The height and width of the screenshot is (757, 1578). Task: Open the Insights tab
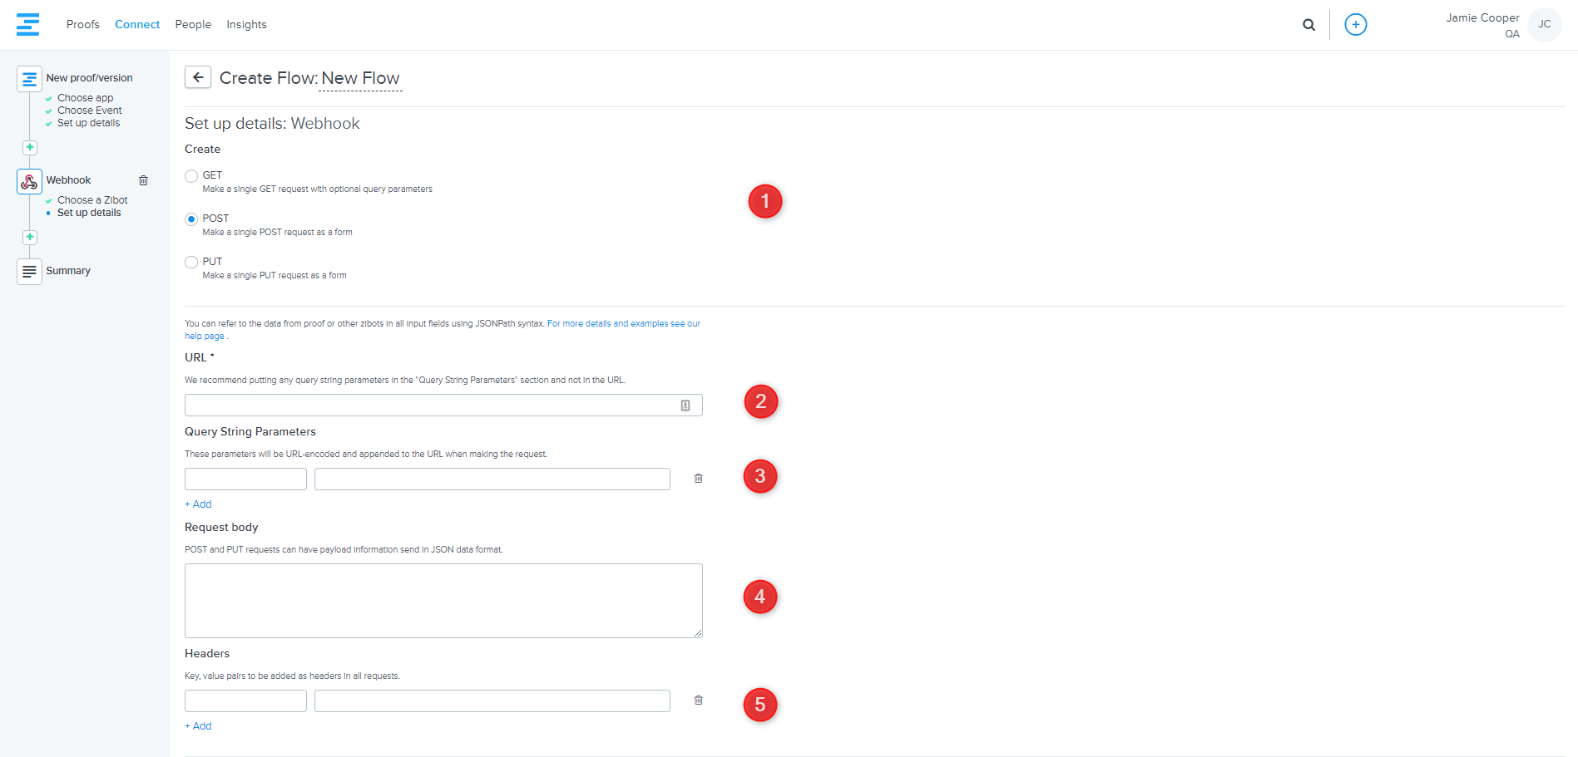coord(246,25)
